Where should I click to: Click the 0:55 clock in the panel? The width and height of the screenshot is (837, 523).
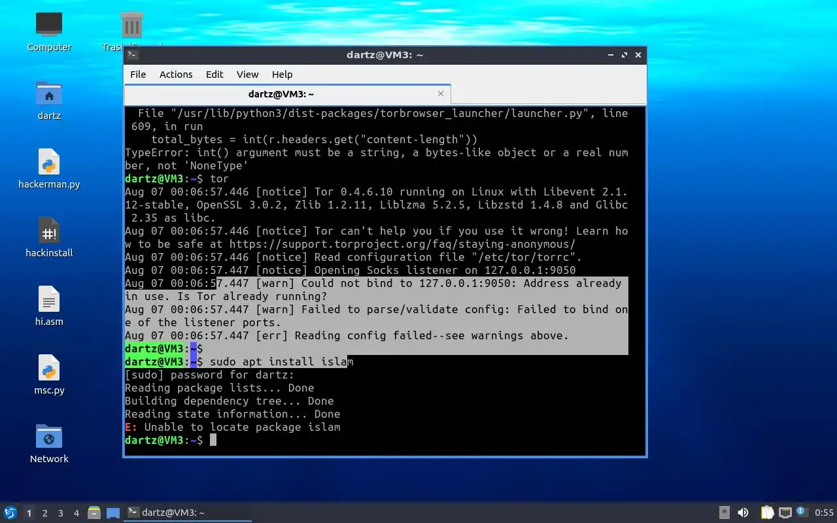click(x=824, y=513)
